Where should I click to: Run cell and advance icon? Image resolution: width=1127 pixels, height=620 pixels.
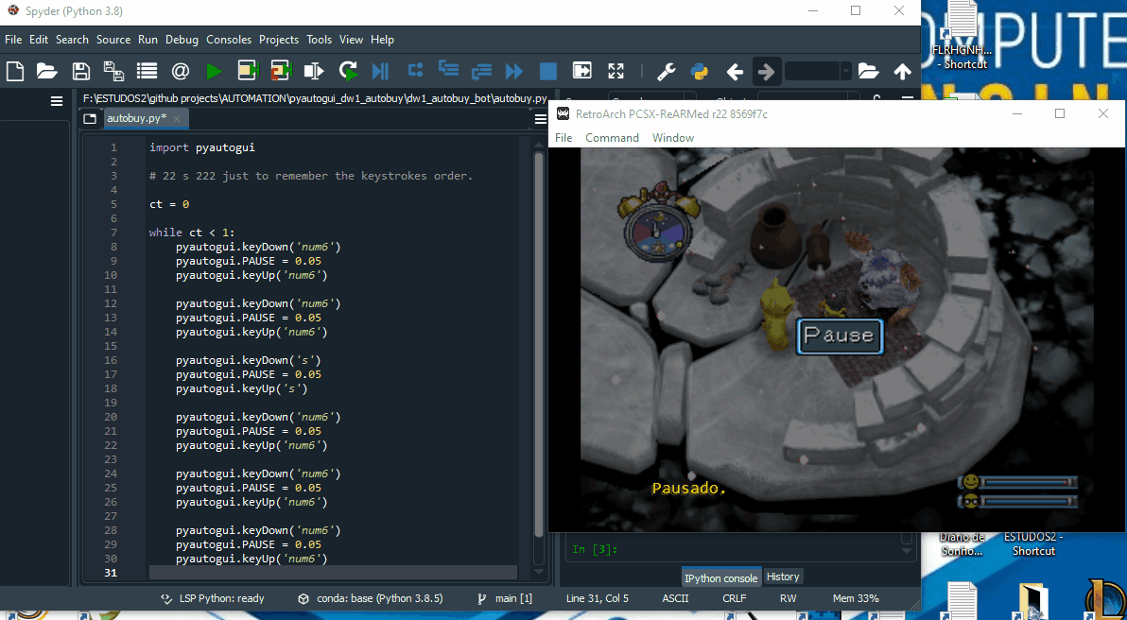click(x=281, y=71)
